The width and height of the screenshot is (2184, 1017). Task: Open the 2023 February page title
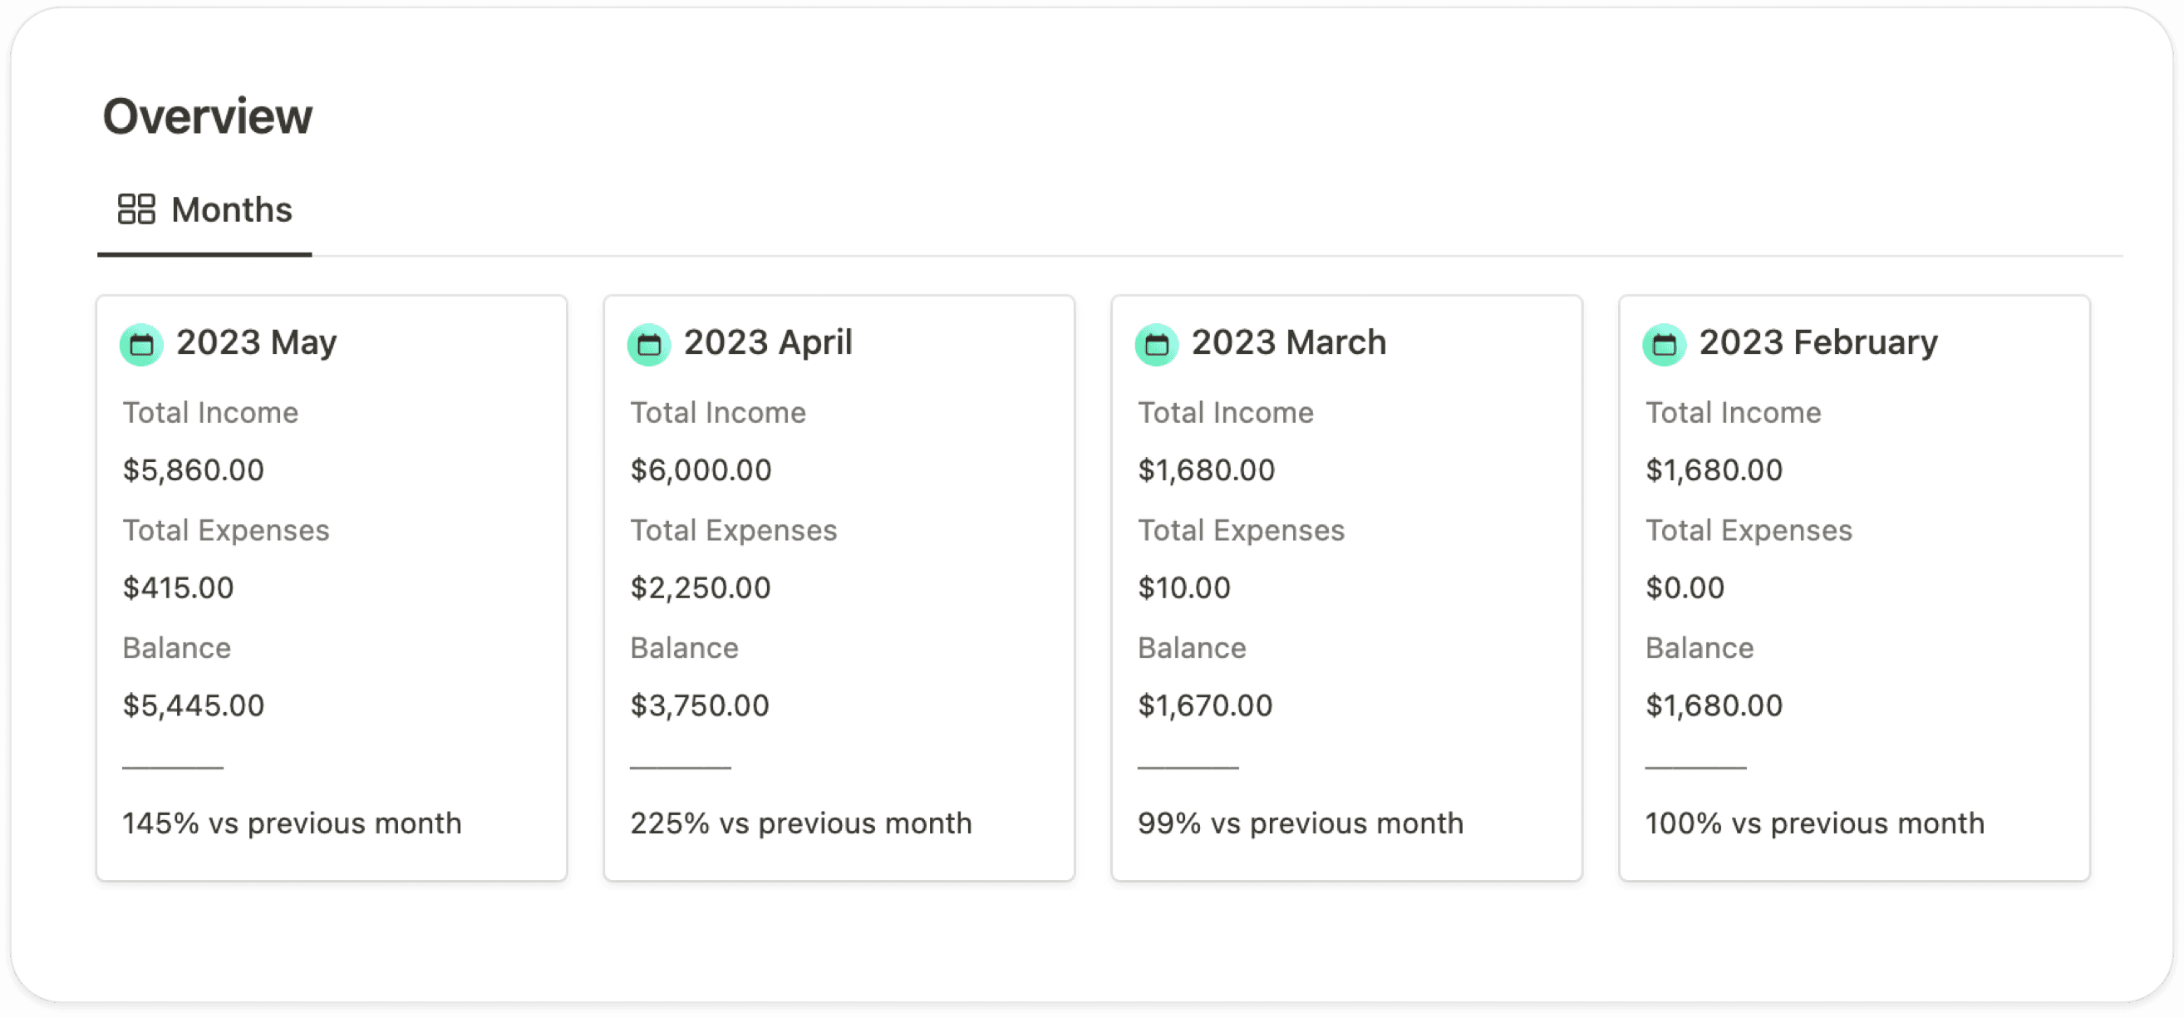coord(1818,342)
